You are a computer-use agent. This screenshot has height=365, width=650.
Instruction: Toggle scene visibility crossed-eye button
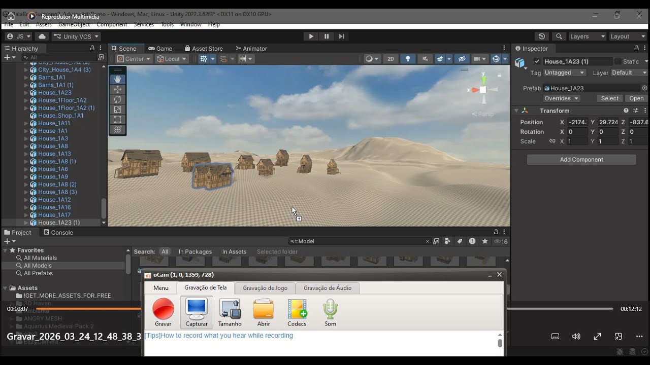tap(462, 59)
